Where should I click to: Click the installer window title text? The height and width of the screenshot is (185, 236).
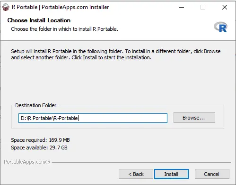pos(61,7)
